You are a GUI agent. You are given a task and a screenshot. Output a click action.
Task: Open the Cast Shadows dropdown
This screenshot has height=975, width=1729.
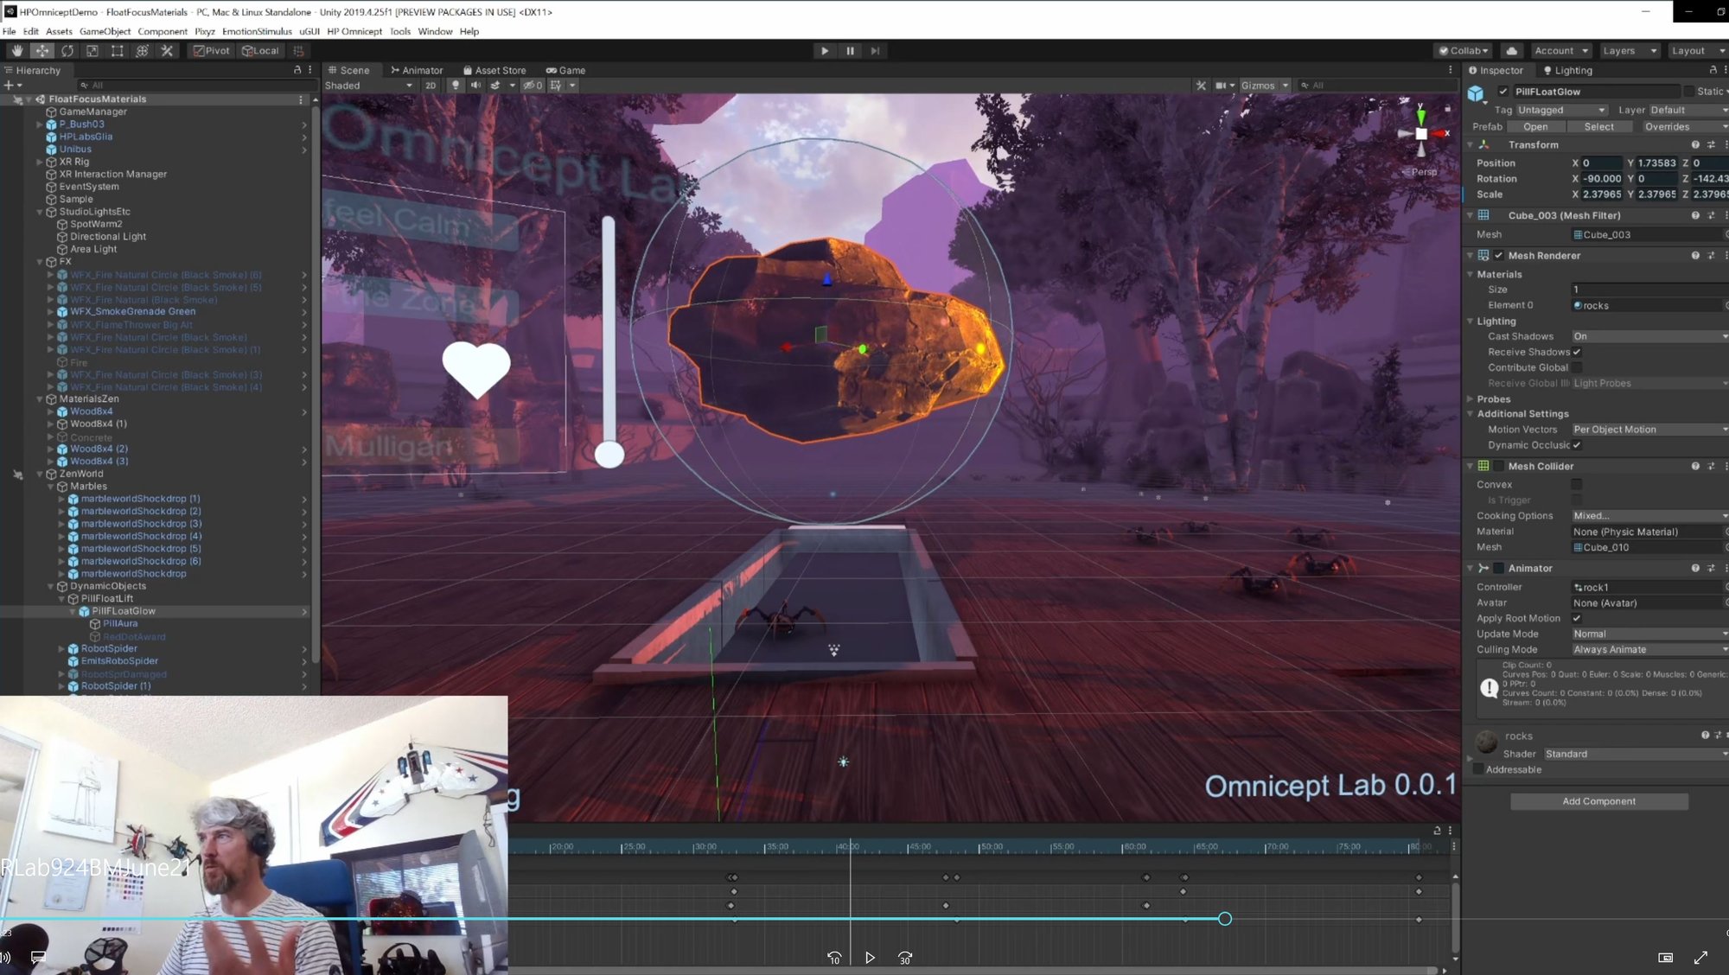[1649, 336]
